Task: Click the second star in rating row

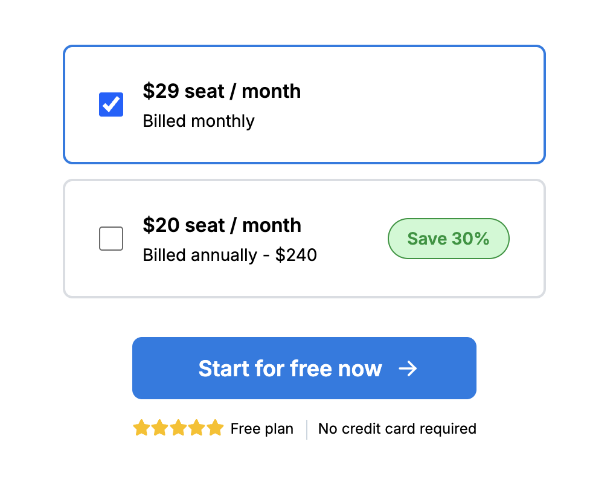Action: [159, 428]
